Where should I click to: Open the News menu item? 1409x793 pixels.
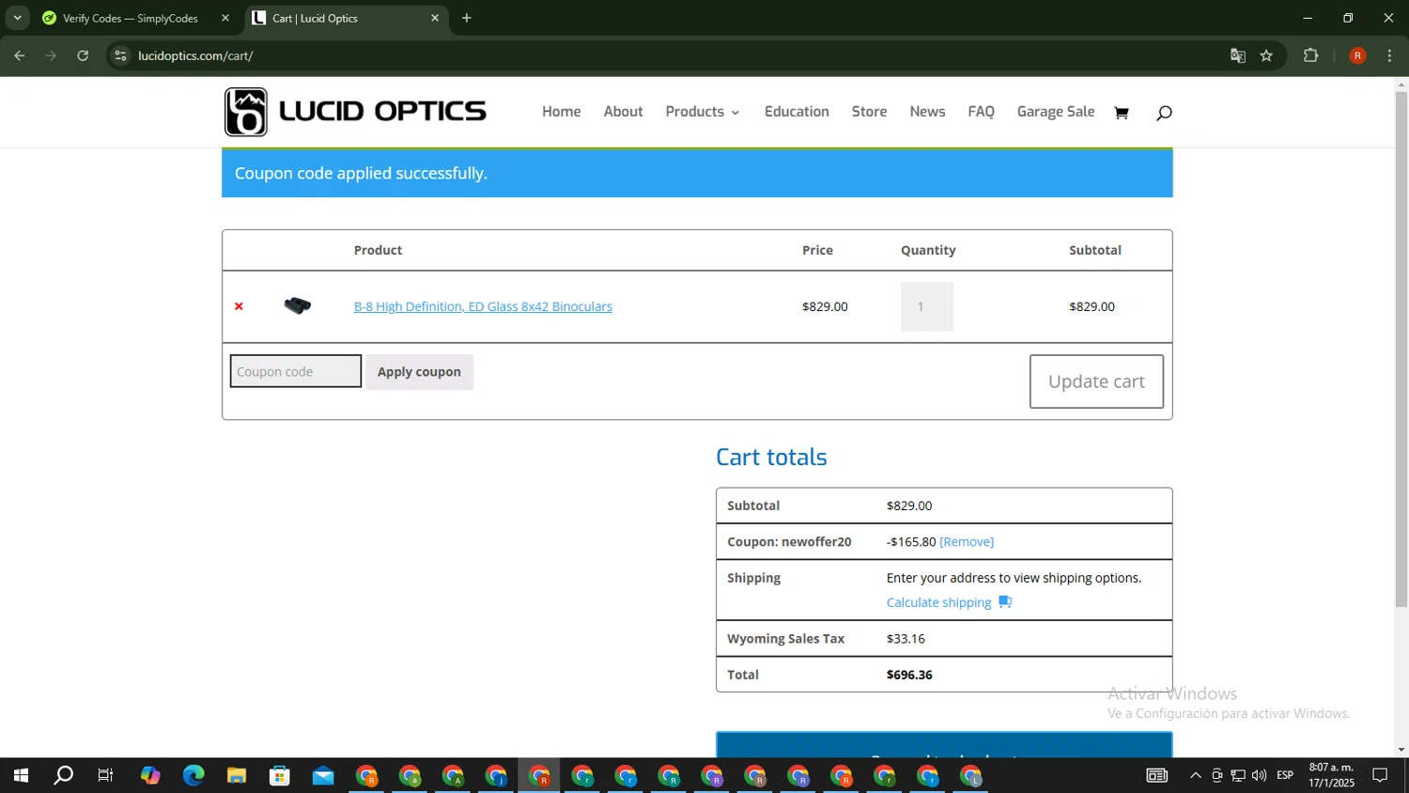927,112
